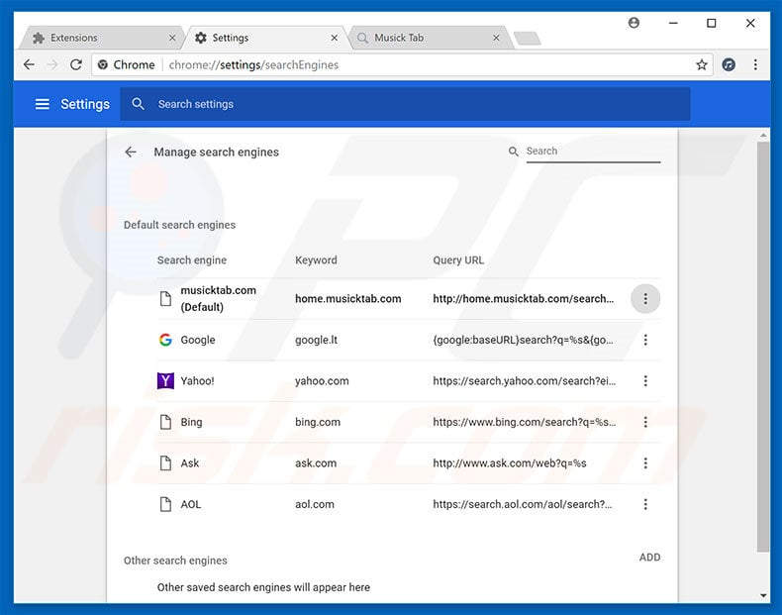Open more actions for musicktab.com engine
This screenshot has height=615, width=782.
645,299
